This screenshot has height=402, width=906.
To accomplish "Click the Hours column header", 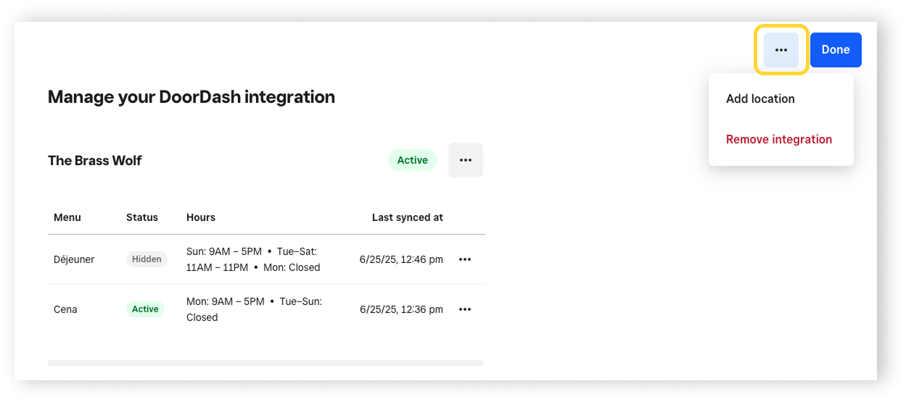I will pos(201,217).
